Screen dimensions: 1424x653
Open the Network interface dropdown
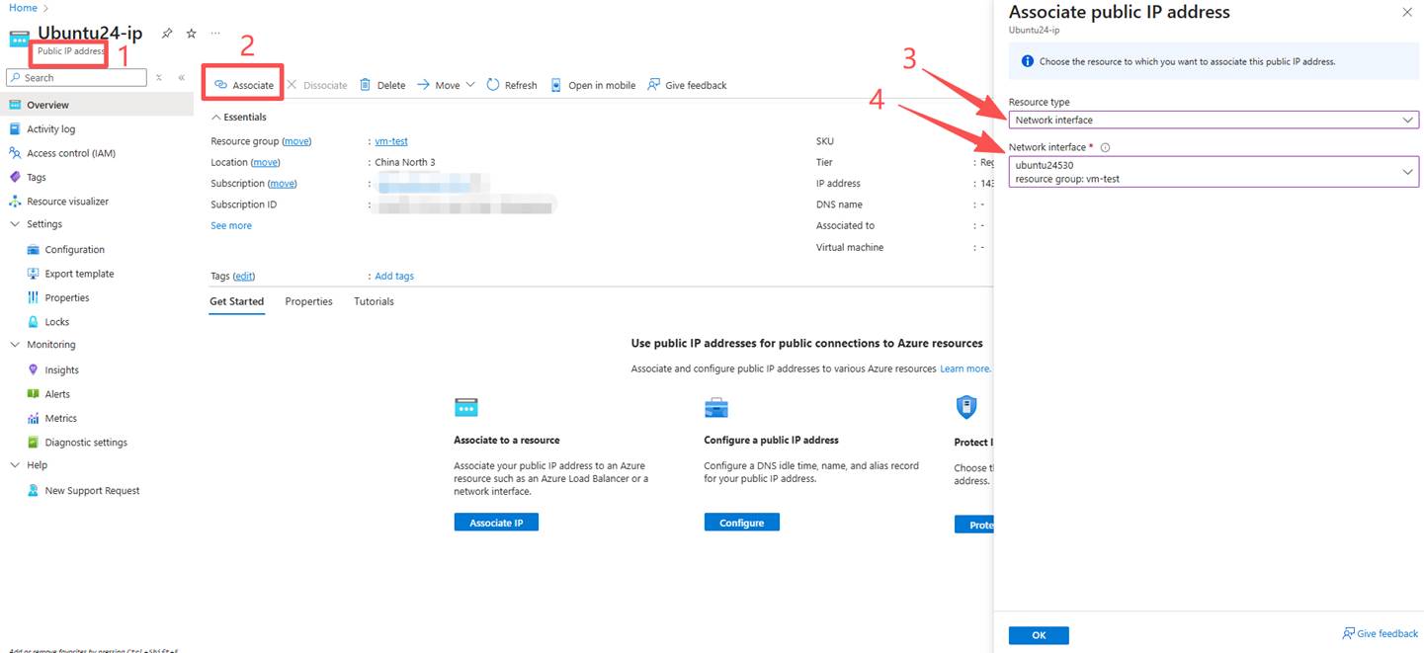[x=1213, y=172]
